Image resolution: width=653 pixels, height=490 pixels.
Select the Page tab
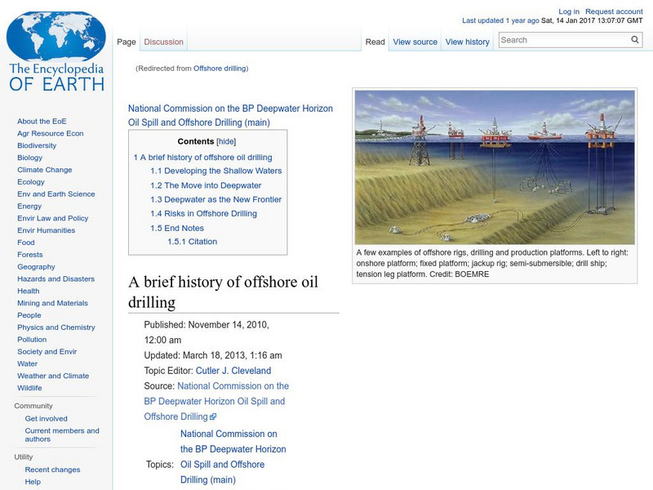[x=127, y=42]
